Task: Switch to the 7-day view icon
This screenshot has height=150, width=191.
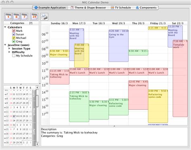Action: pos(24,16)
